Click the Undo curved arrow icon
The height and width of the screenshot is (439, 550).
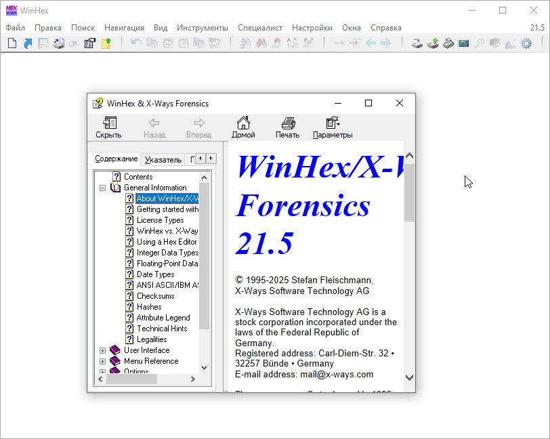coord(136,43)
